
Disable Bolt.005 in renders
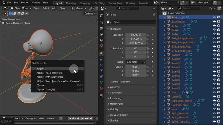[x=218, y=72]
